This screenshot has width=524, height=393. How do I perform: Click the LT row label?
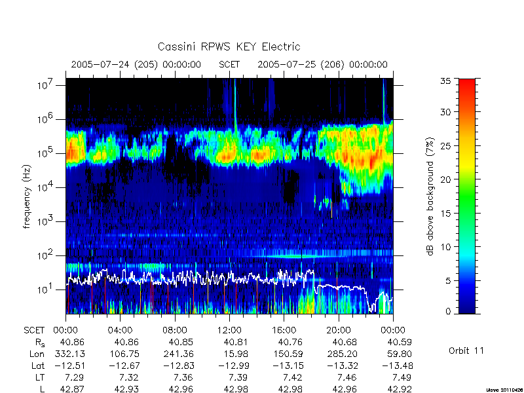pos(40,378)
